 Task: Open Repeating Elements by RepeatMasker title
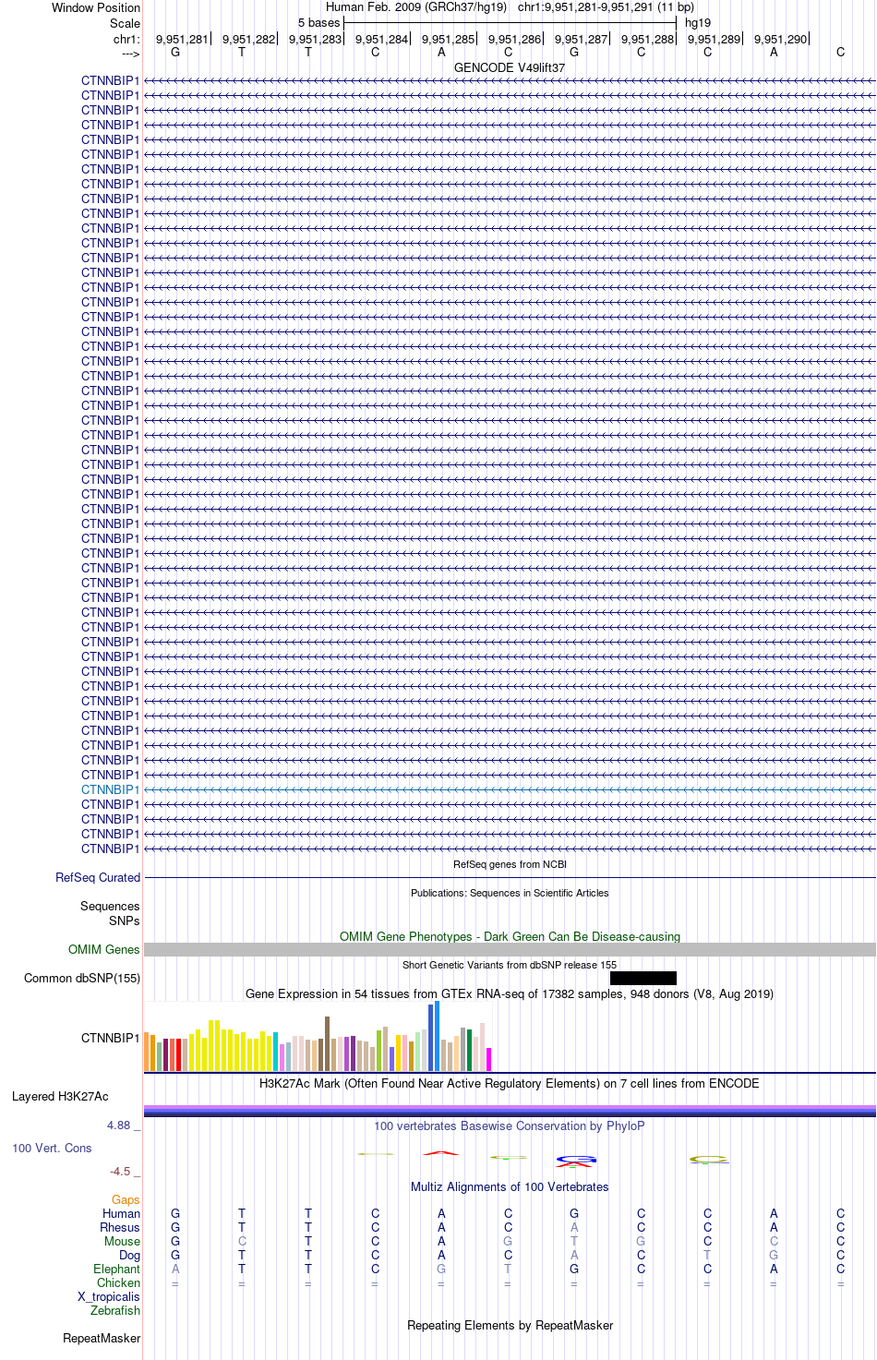click(510, 1326)
